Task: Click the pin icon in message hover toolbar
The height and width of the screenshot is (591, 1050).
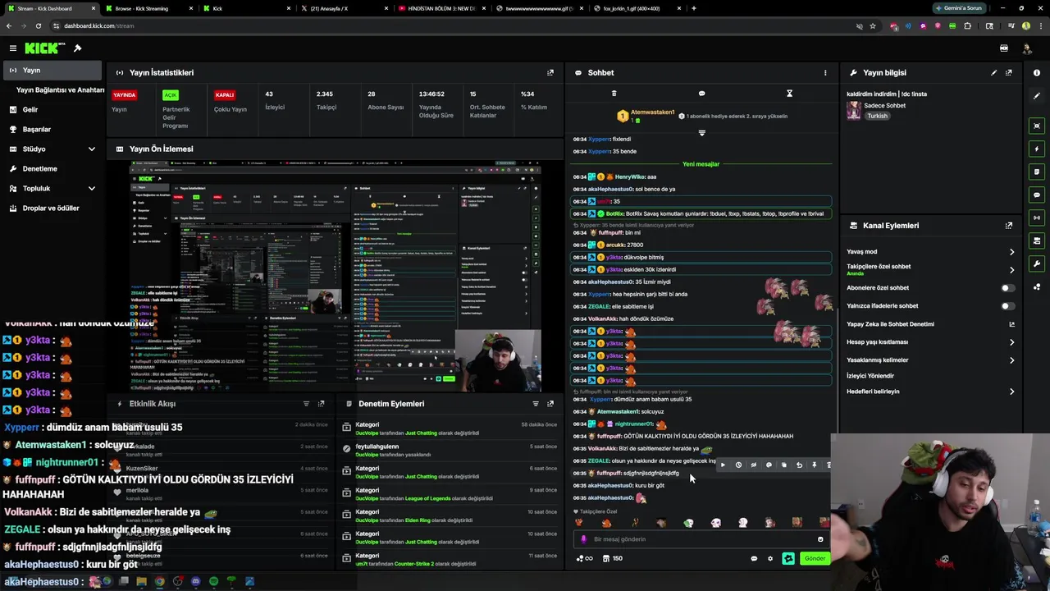Action: pyautogui.click(x=815, y=465)
